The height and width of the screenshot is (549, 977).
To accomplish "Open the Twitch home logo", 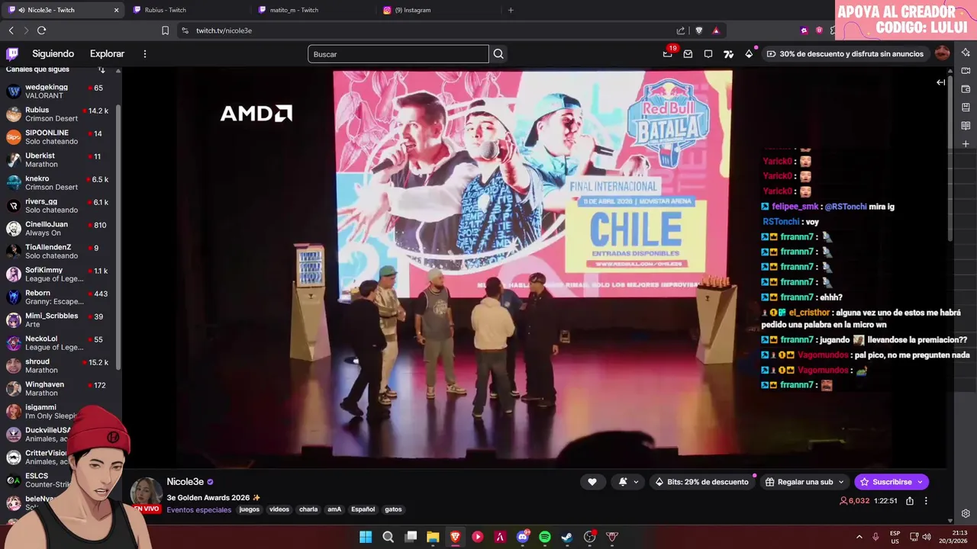I will point(12,54).
